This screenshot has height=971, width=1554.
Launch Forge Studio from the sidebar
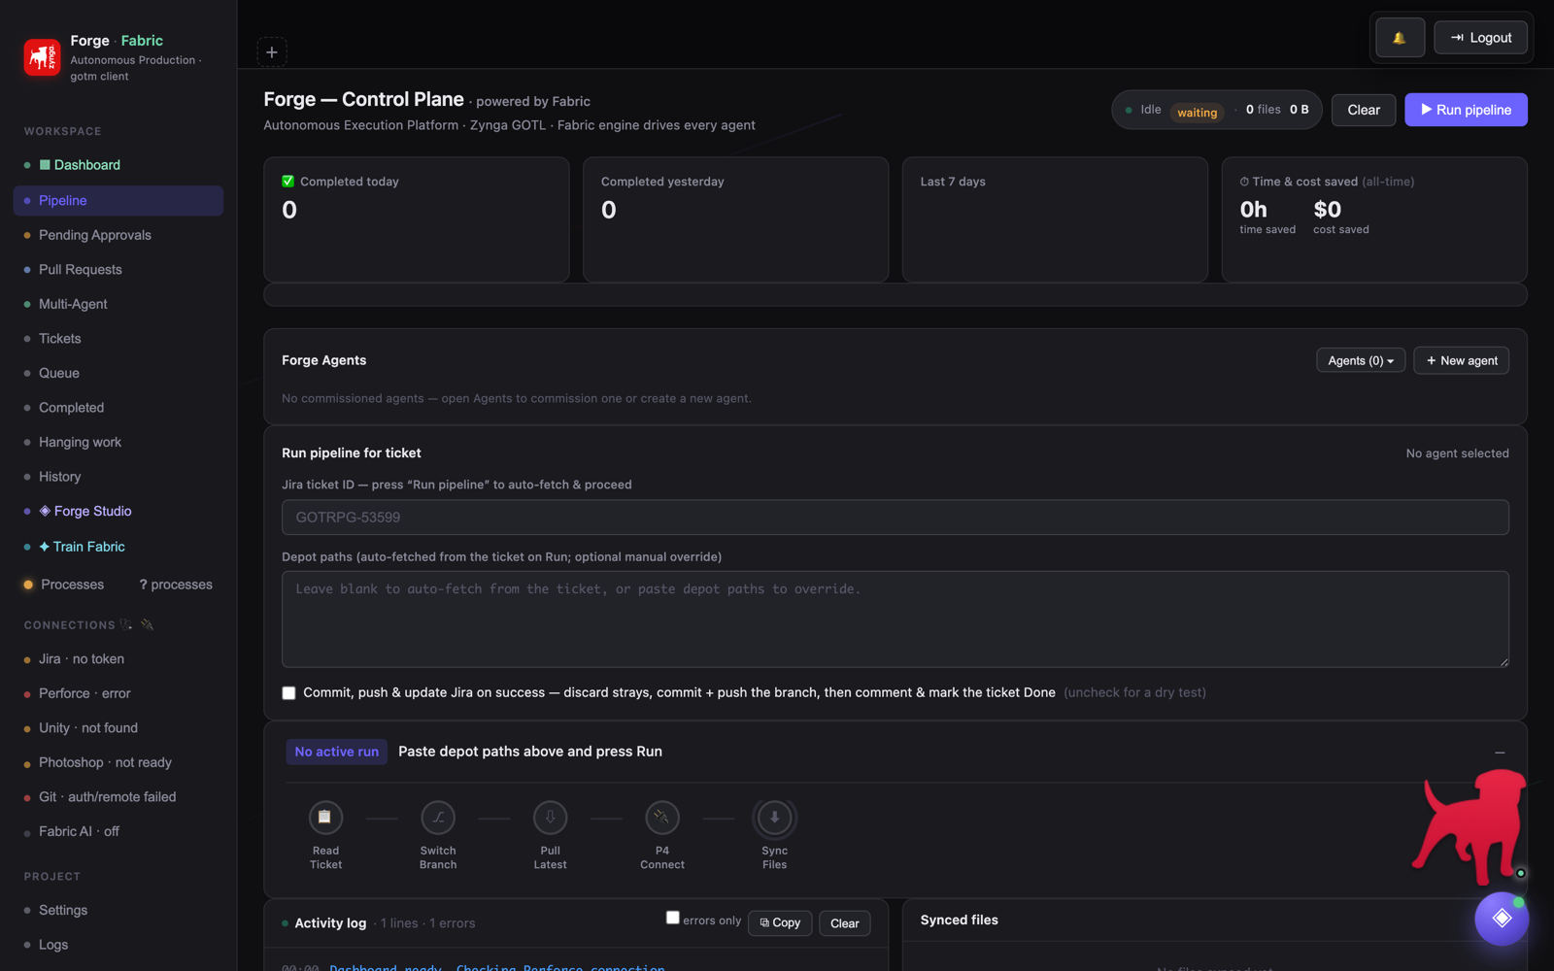[118, 511]
